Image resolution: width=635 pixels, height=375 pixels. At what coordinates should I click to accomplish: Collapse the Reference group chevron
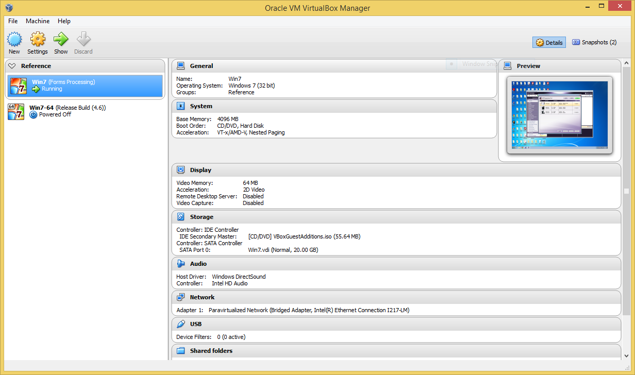point(12,66)
